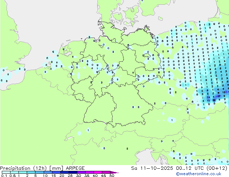The height and width of the screenshot is (177, 229).
Task: Click the '0.5' legend scale label
Action: pyautogui.click(x=13, y=176)
